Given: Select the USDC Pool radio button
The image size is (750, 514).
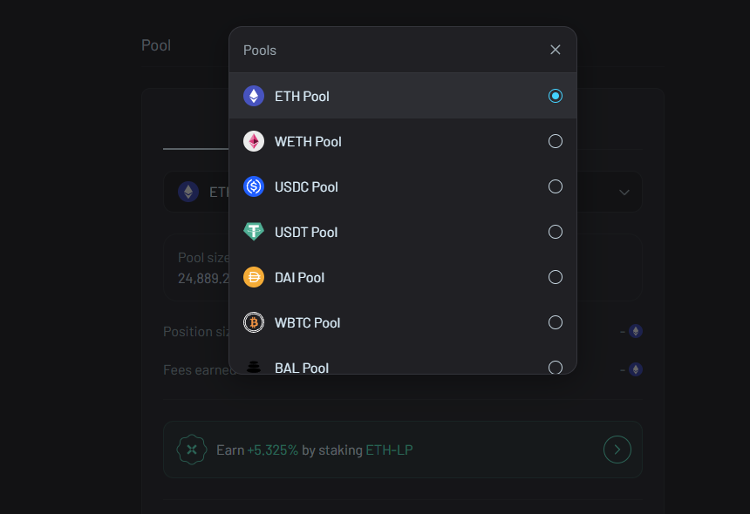Looking at the screenshot, I should pyautogui.click(x=556, y=186).
